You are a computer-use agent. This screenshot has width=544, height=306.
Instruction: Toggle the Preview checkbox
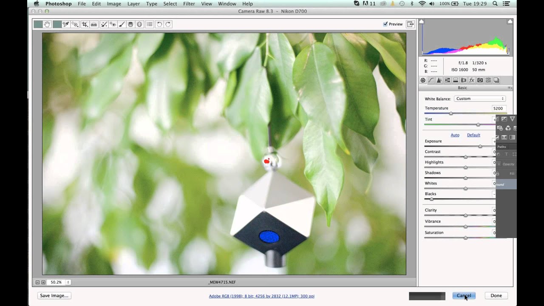click(x=385, y=24)
